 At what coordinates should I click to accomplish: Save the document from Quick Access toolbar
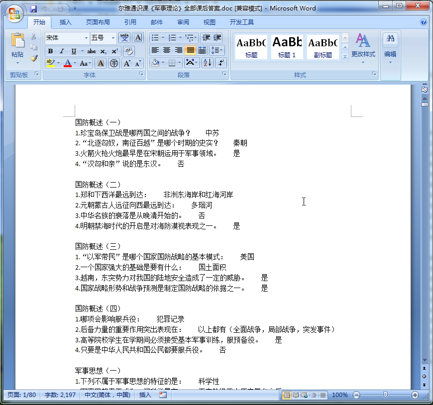coord(33,9)
